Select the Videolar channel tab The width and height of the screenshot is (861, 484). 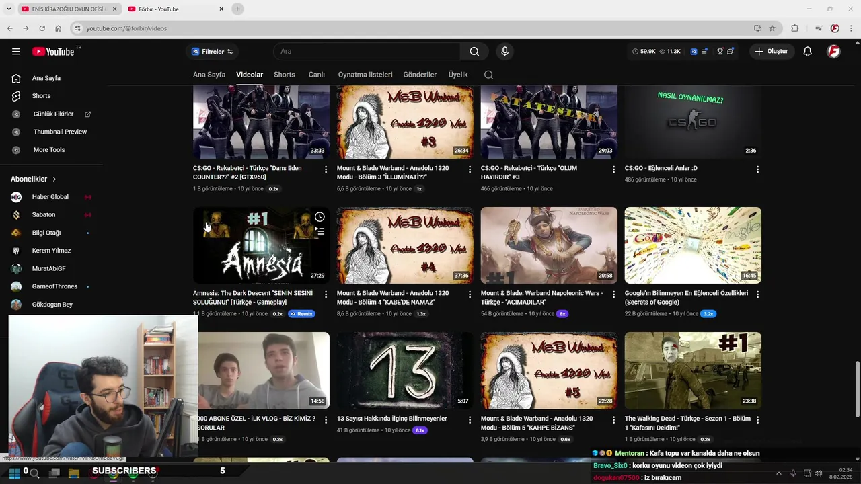pos(250,75)
